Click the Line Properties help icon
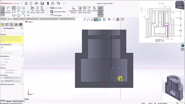Screen dimensions: 185x104 click(22, 28)
